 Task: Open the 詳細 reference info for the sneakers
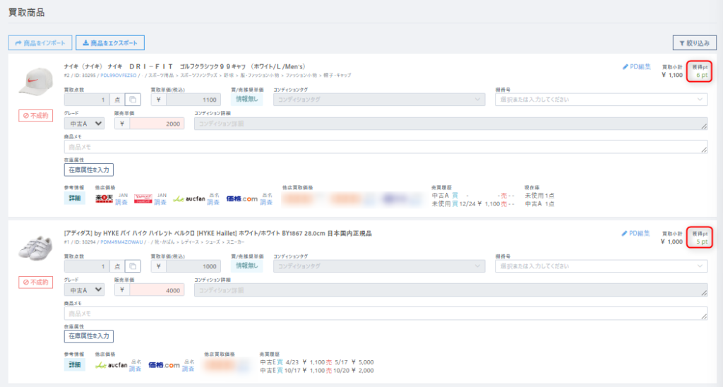tap(75, 365)
